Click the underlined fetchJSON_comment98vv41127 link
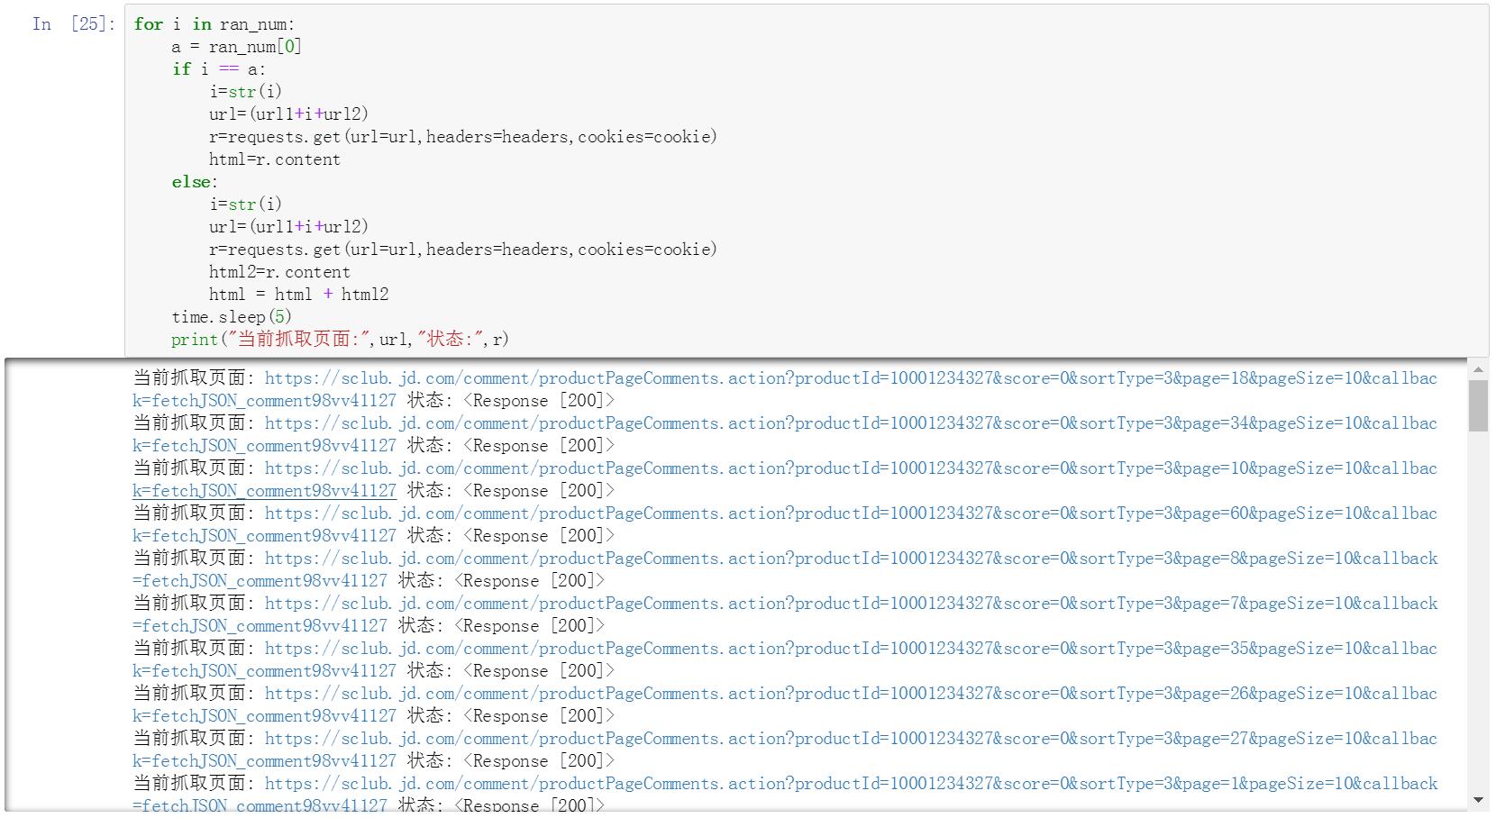Screen dimensions: 1496x818 point(264,490)
